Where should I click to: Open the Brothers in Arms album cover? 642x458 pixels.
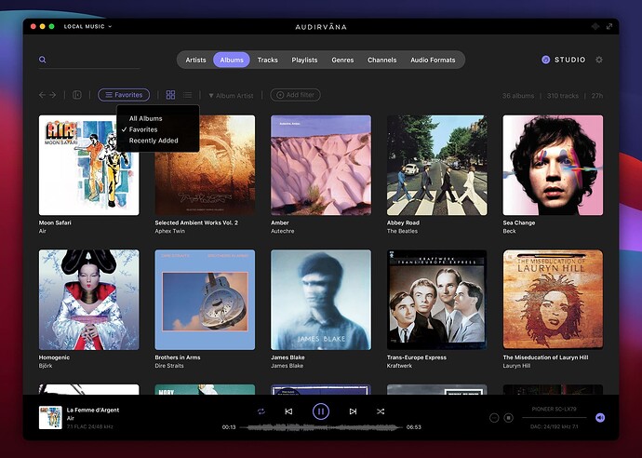point(205,300)
